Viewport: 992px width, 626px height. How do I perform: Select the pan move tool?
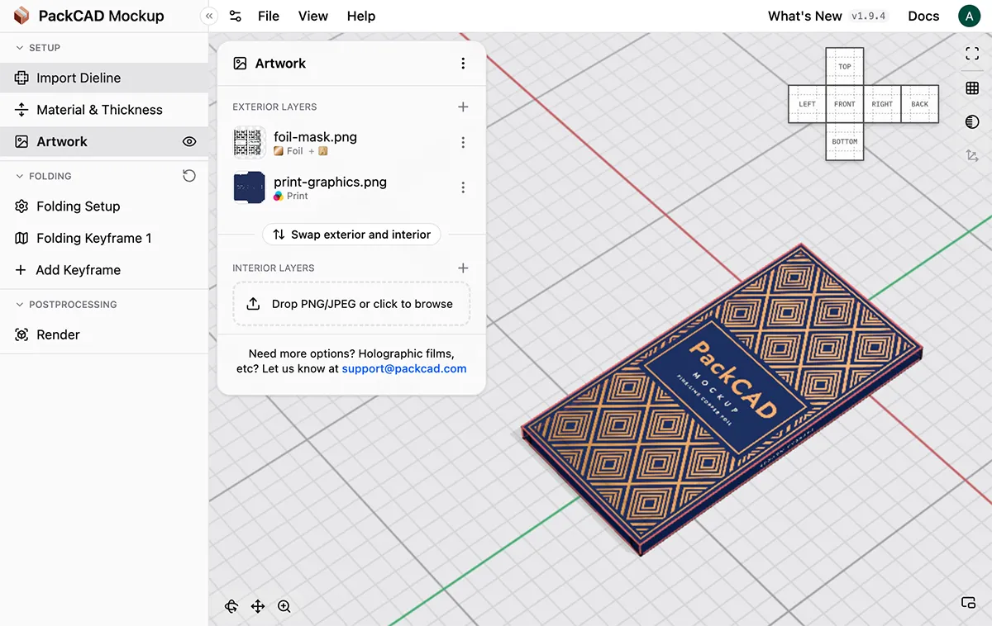[x=258, y=606]
